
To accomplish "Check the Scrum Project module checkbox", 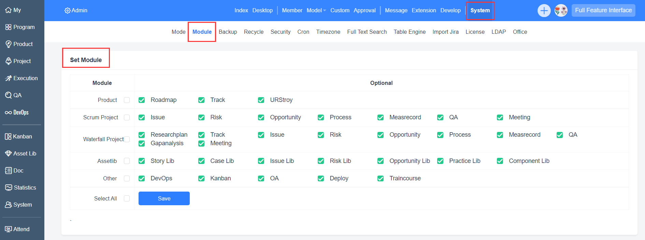I will coord(127,118).
